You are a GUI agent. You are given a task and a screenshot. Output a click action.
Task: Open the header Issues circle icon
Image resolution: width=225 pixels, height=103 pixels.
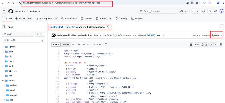(204, 11)
